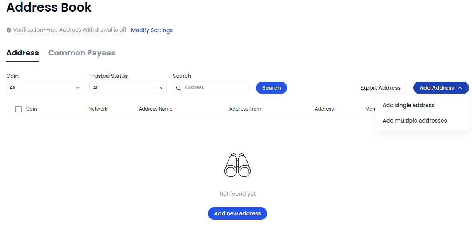Collapse the Add Address dropdown menu
The height and width of the screenshot is (225, 472).
(x=441, y=88)
